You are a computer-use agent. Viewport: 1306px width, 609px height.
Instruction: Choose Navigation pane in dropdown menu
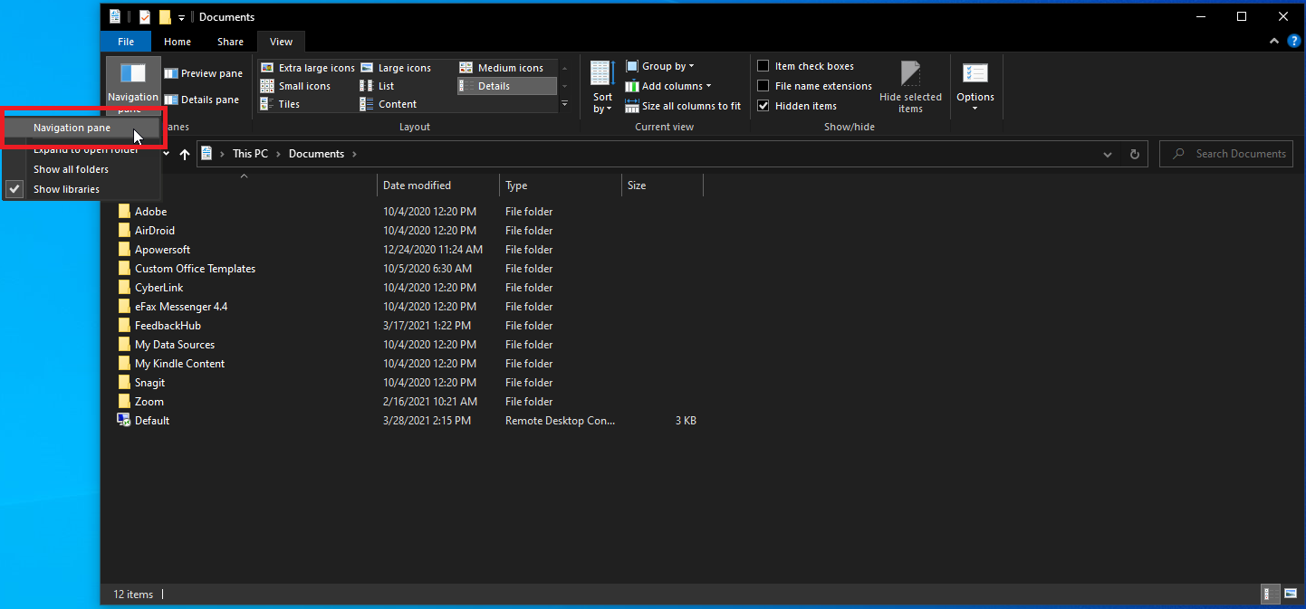coord(82,128)
